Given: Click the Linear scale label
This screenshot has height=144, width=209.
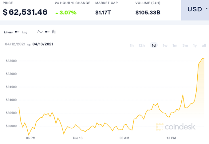Looking at the screenshot, I should tap(8, 32).
